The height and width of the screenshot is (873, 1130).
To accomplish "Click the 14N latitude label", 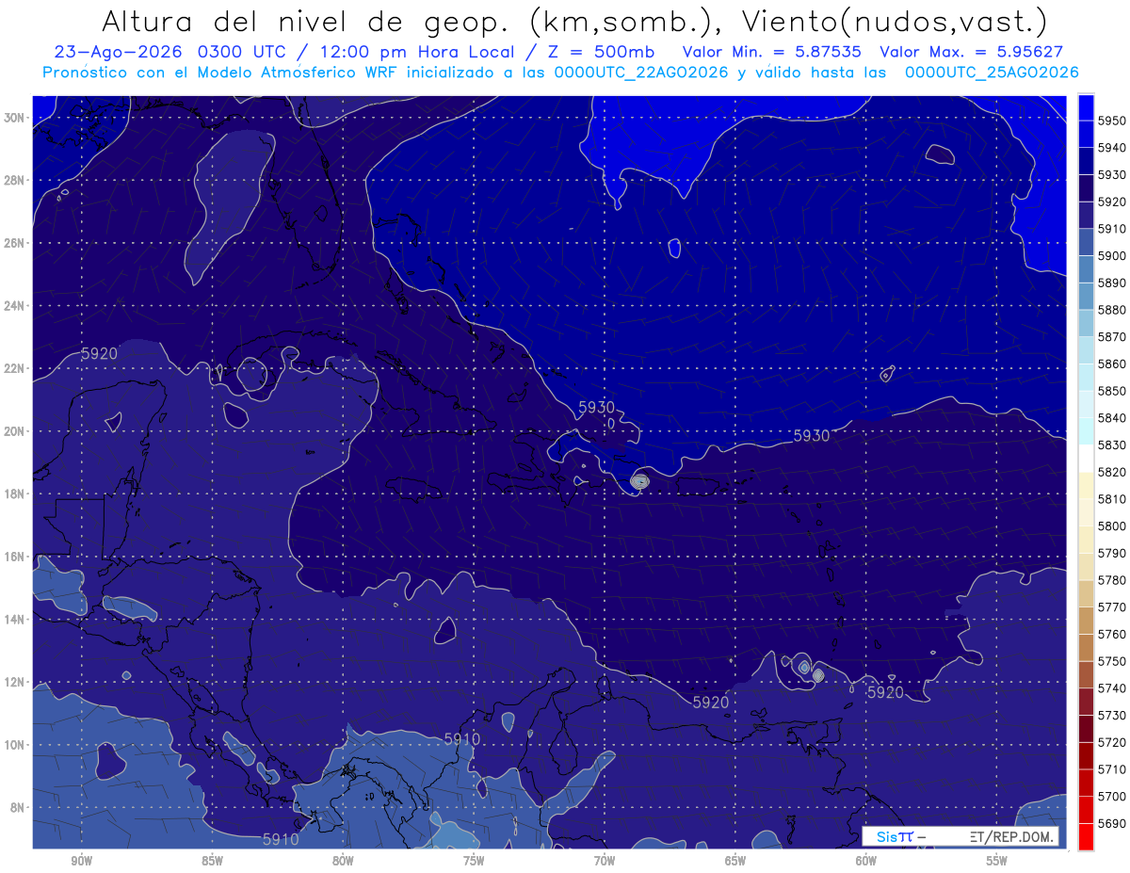I will click(16, 620).
